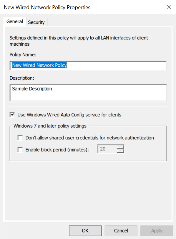Viewport: 176px width, 239px height.
Task: Select the highlighted New Wired Network Policy text
Action: pos(39,65)
